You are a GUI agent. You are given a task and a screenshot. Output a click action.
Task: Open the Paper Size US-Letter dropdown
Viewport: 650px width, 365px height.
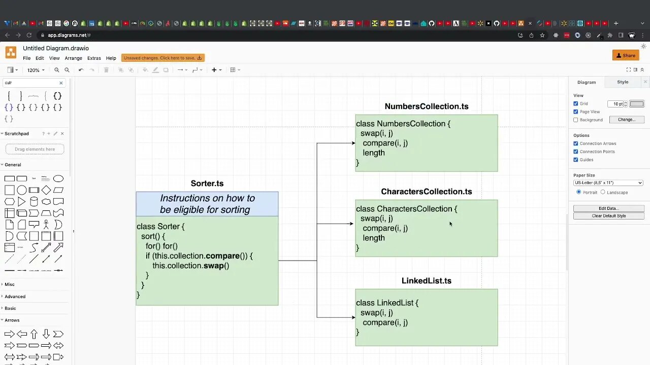(x=608, y=182)
